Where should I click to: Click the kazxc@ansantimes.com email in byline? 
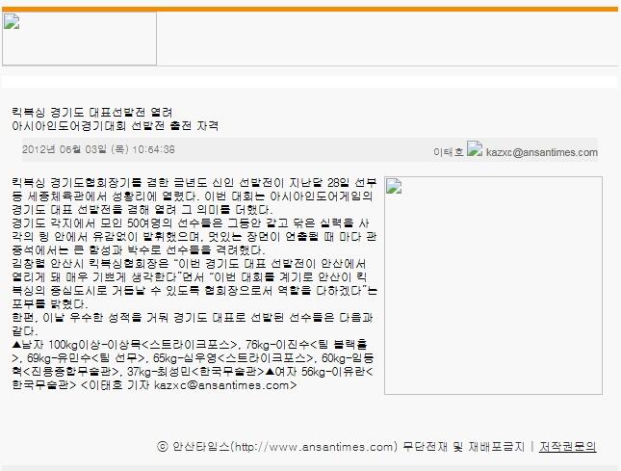pos(541,152)
